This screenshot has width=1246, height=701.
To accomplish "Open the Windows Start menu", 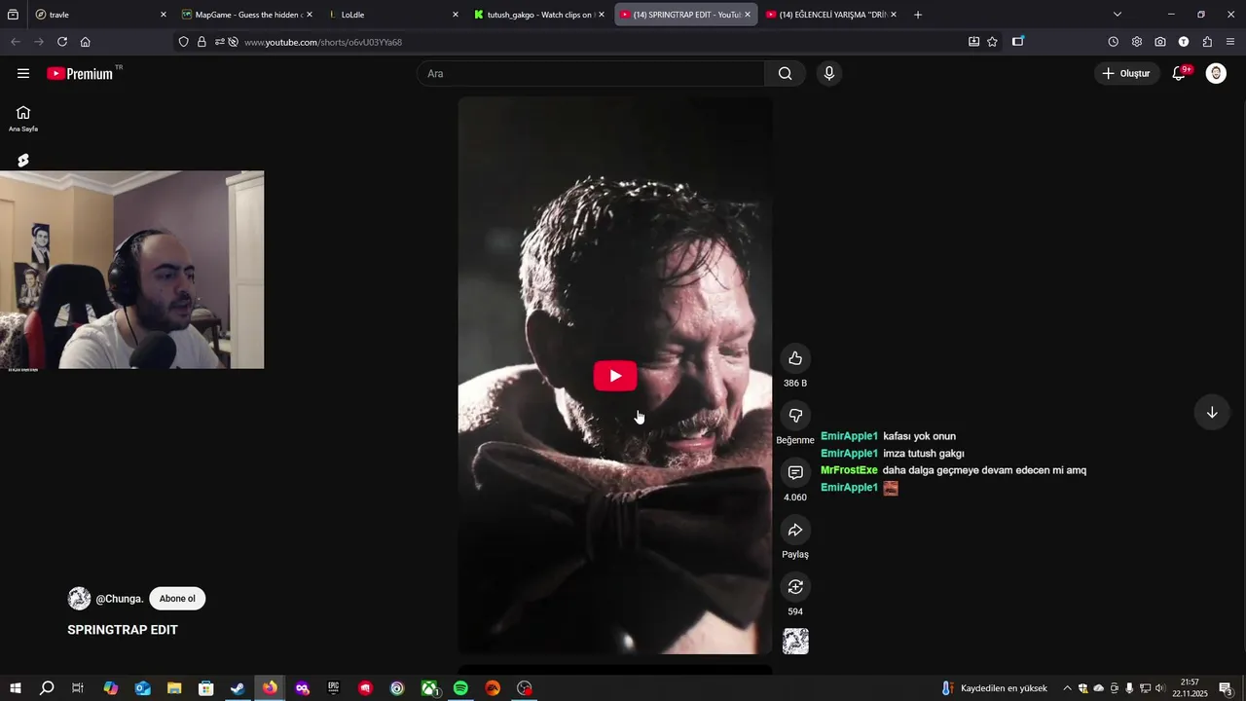I will coord(16,688).
